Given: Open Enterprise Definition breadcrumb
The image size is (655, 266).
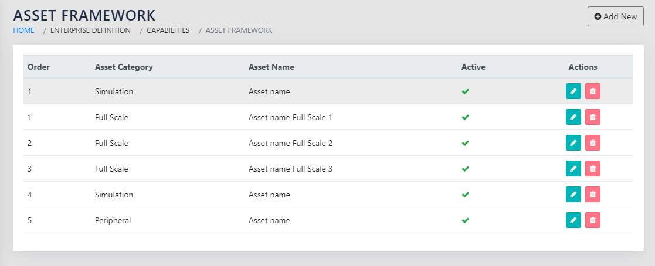Looking at the screenshot, I should click(x=90, y=30).
